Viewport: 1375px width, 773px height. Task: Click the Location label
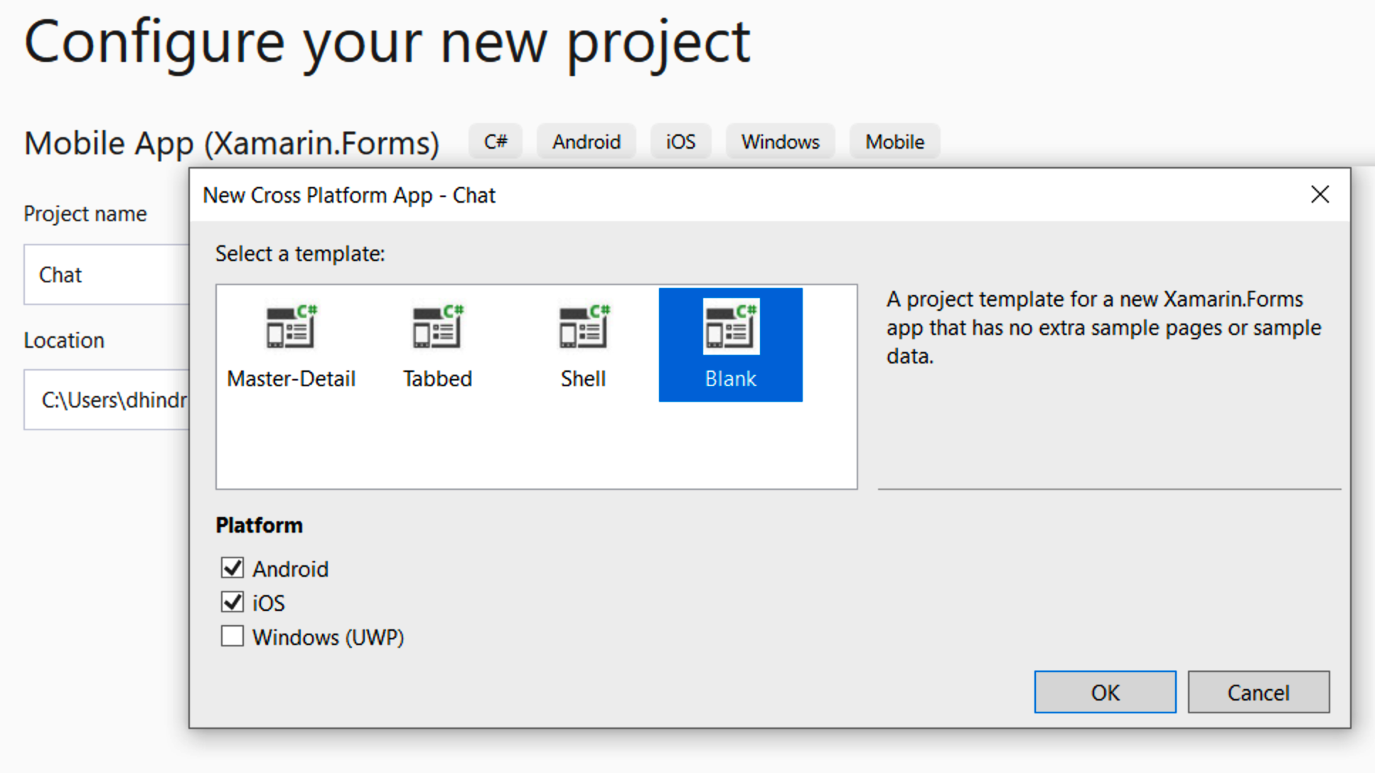pos(64,341)
